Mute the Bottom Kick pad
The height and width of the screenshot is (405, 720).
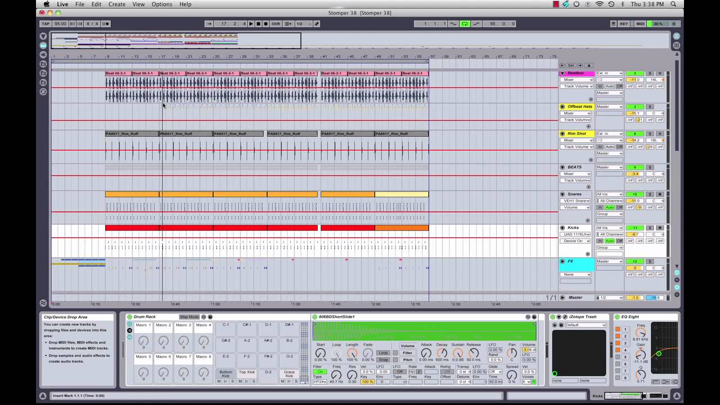(219, 381)
